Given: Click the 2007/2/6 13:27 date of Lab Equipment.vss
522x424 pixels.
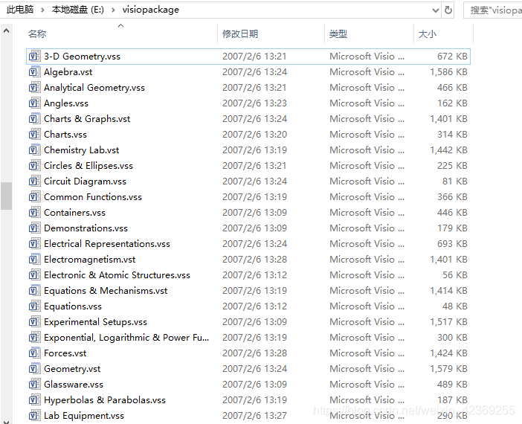Looking at the screenshot, I should pyautogui.click(x=254, y=416).
